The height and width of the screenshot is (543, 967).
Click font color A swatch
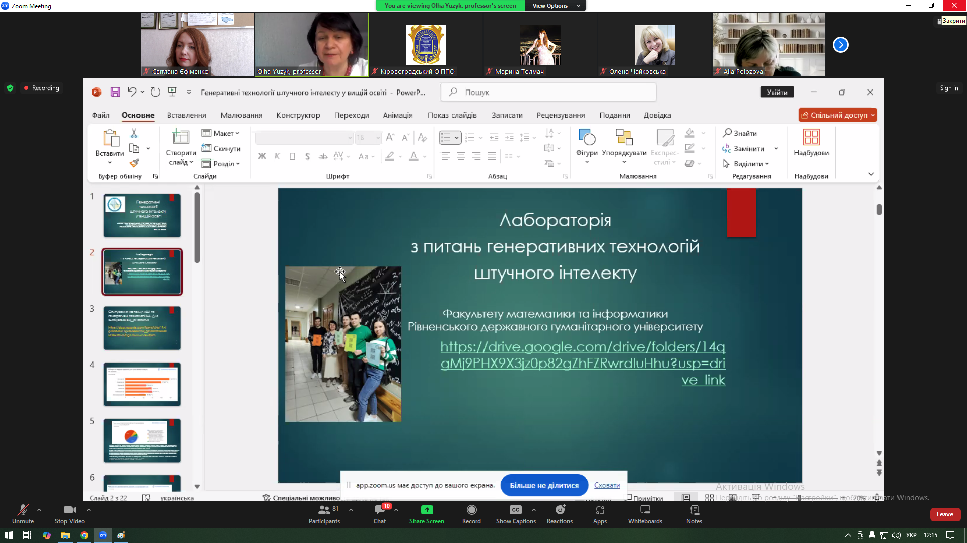click(x=413, y=156)
